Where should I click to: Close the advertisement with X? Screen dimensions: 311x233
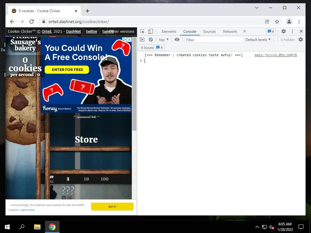pyautogui.click(x=129, y=39)
